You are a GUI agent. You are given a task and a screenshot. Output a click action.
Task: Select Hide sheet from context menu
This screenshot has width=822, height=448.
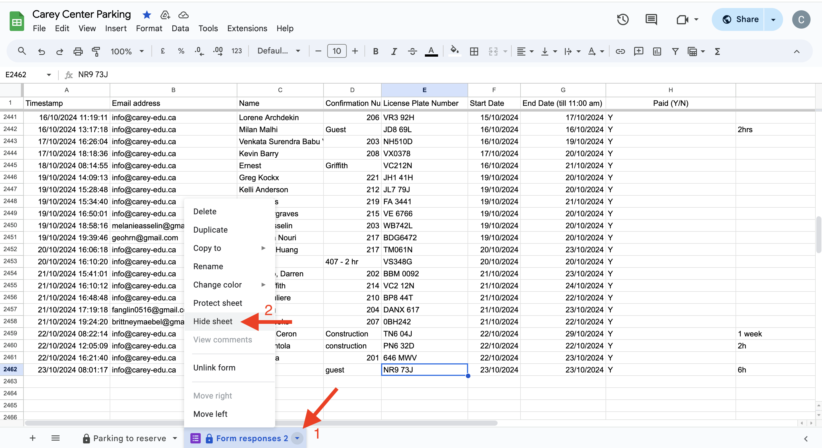point(213,321)
